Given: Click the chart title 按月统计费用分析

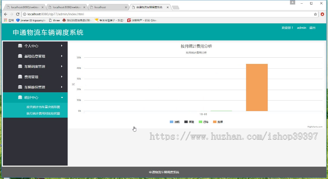Looking at the screenshot, I should pos(196,46).
